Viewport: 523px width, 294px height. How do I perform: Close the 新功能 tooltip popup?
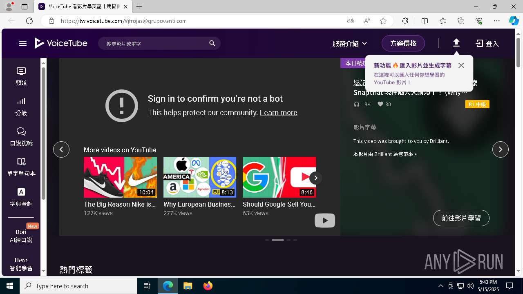point(461,65)
